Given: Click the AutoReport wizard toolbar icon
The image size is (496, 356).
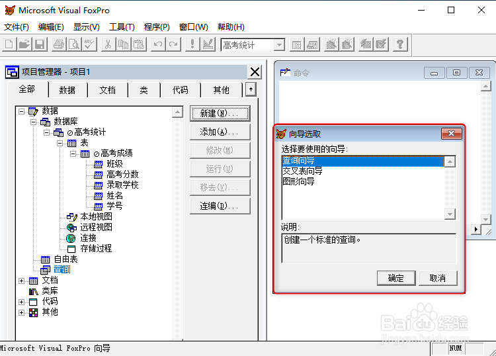Looking at the screenshot, I should 381,44.
